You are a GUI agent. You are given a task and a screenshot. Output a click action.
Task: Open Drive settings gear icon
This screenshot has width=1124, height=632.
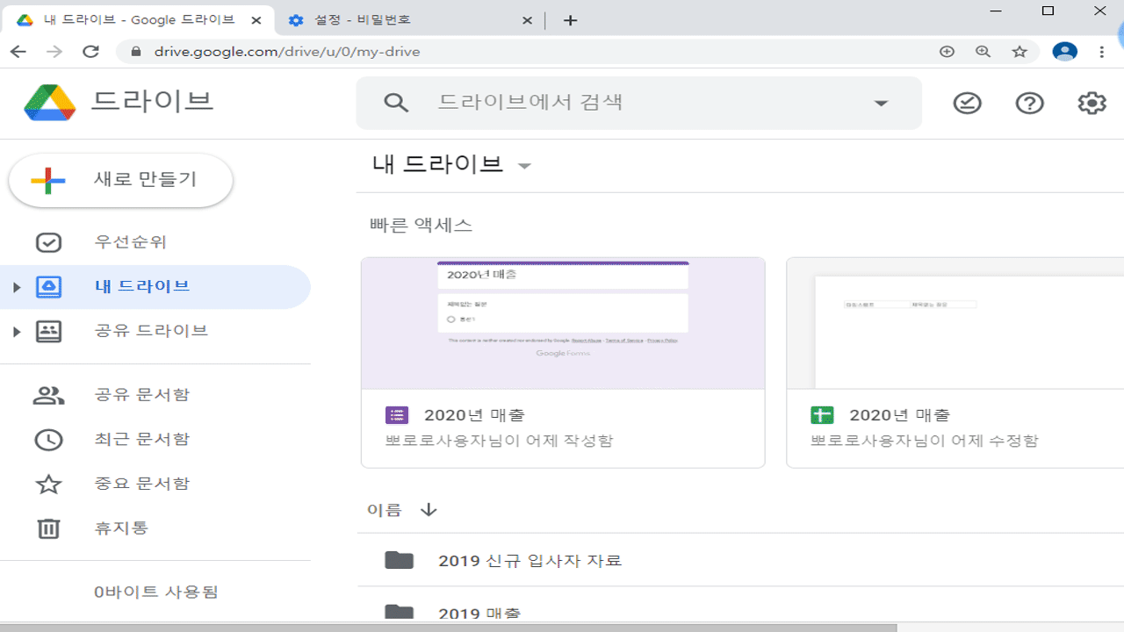(1092, 104)
